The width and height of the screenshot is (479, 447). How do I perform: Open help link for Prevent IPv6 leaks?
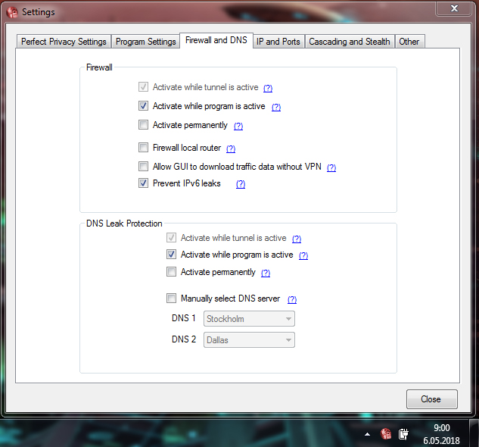tap(241, 184)
